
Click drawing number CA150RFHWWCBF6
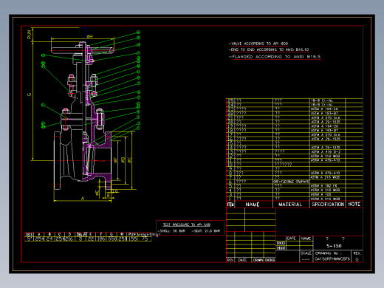[332, 258]
